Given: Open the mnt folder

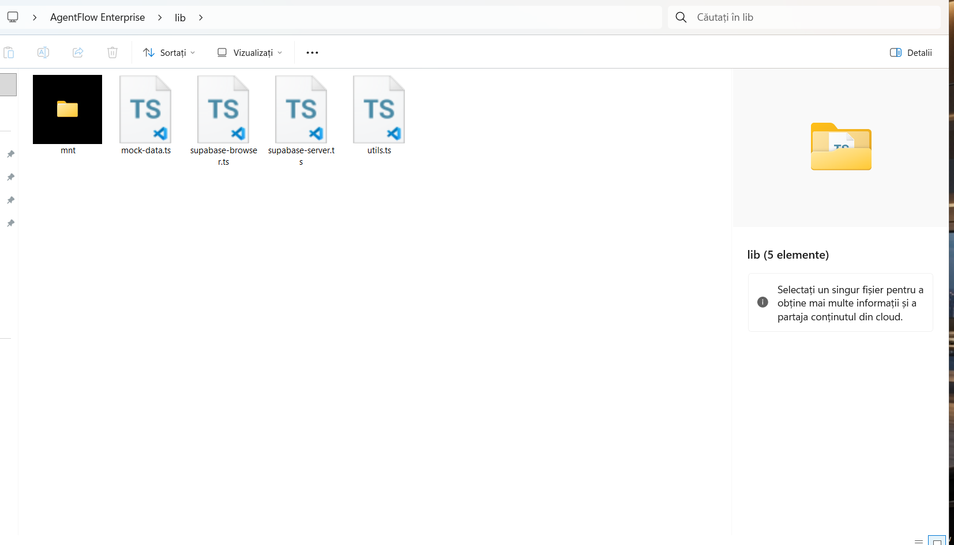Looking at the screenshot, I should pos(67,109).
